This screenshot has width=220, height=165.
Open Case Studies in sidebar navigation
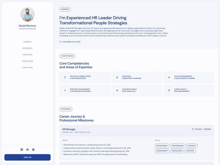[28, 61]
